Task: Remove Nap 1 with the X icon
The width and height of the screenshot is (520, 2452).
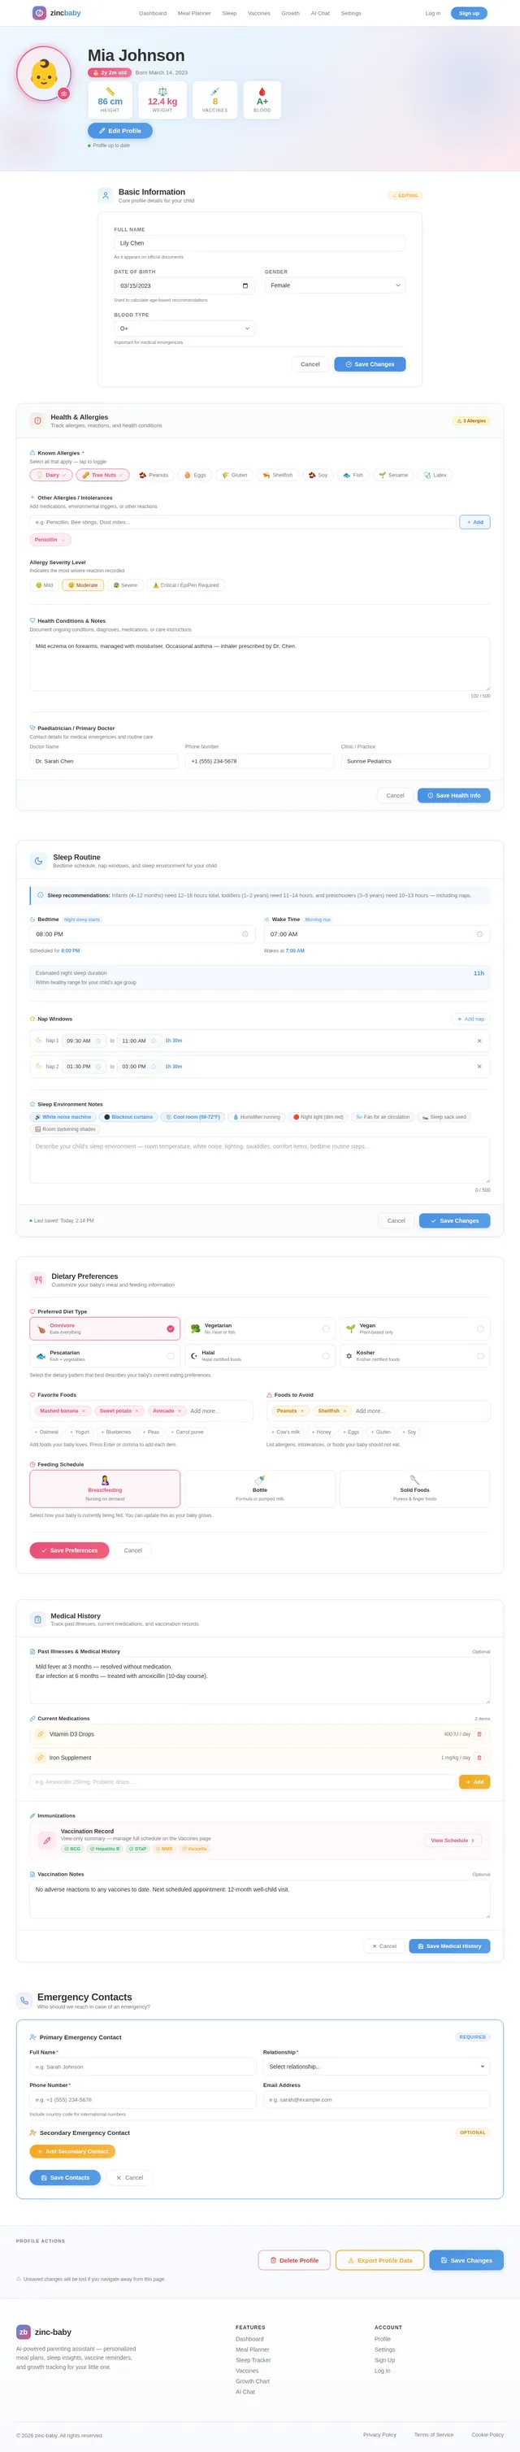Action: tap(479, 1041)
